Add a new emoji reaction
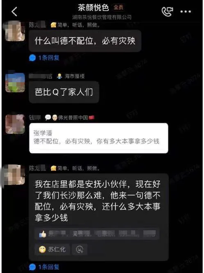The image size is (204, 273). pyautogui.click(x=79, y=250)
